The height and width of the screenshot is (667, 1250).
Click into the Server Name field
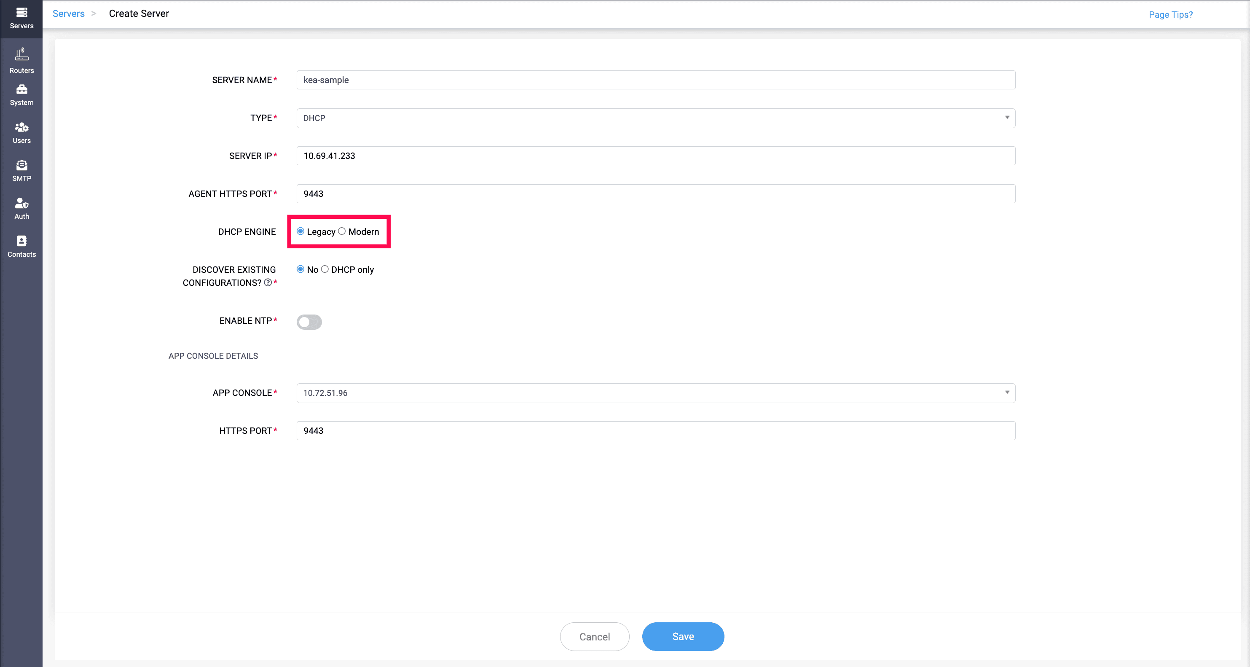656,80
